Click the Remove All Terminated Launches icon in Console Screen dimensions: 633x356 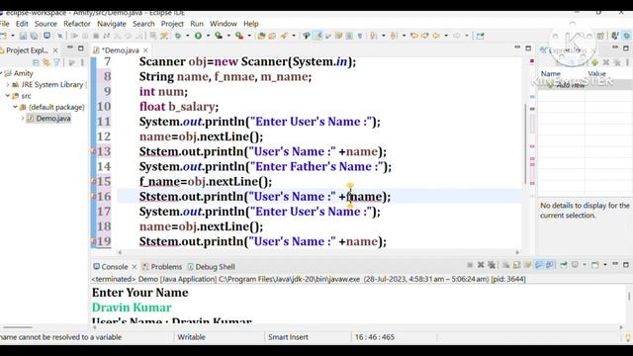(492, 265)
